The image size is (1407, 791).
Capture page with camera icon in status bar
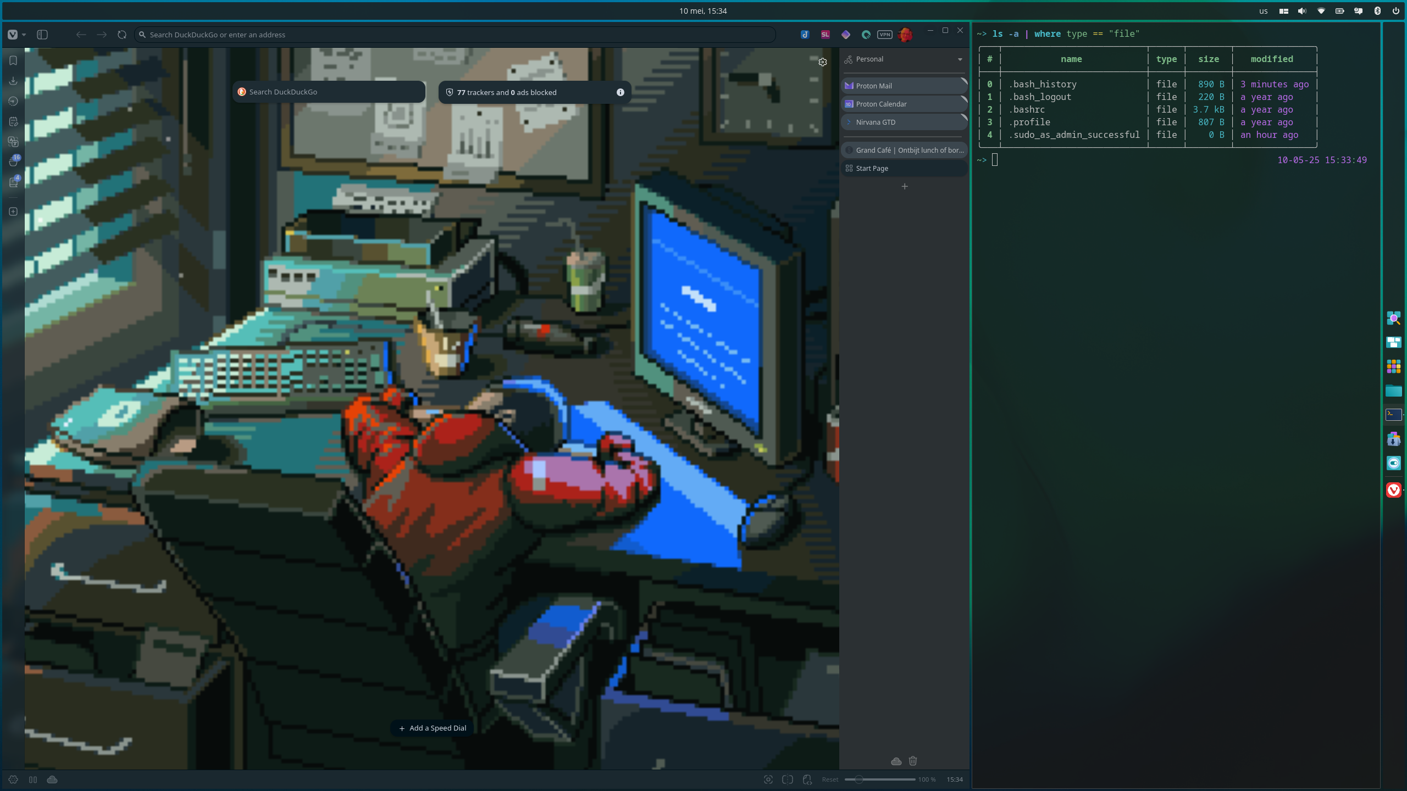tap(768, 779)
